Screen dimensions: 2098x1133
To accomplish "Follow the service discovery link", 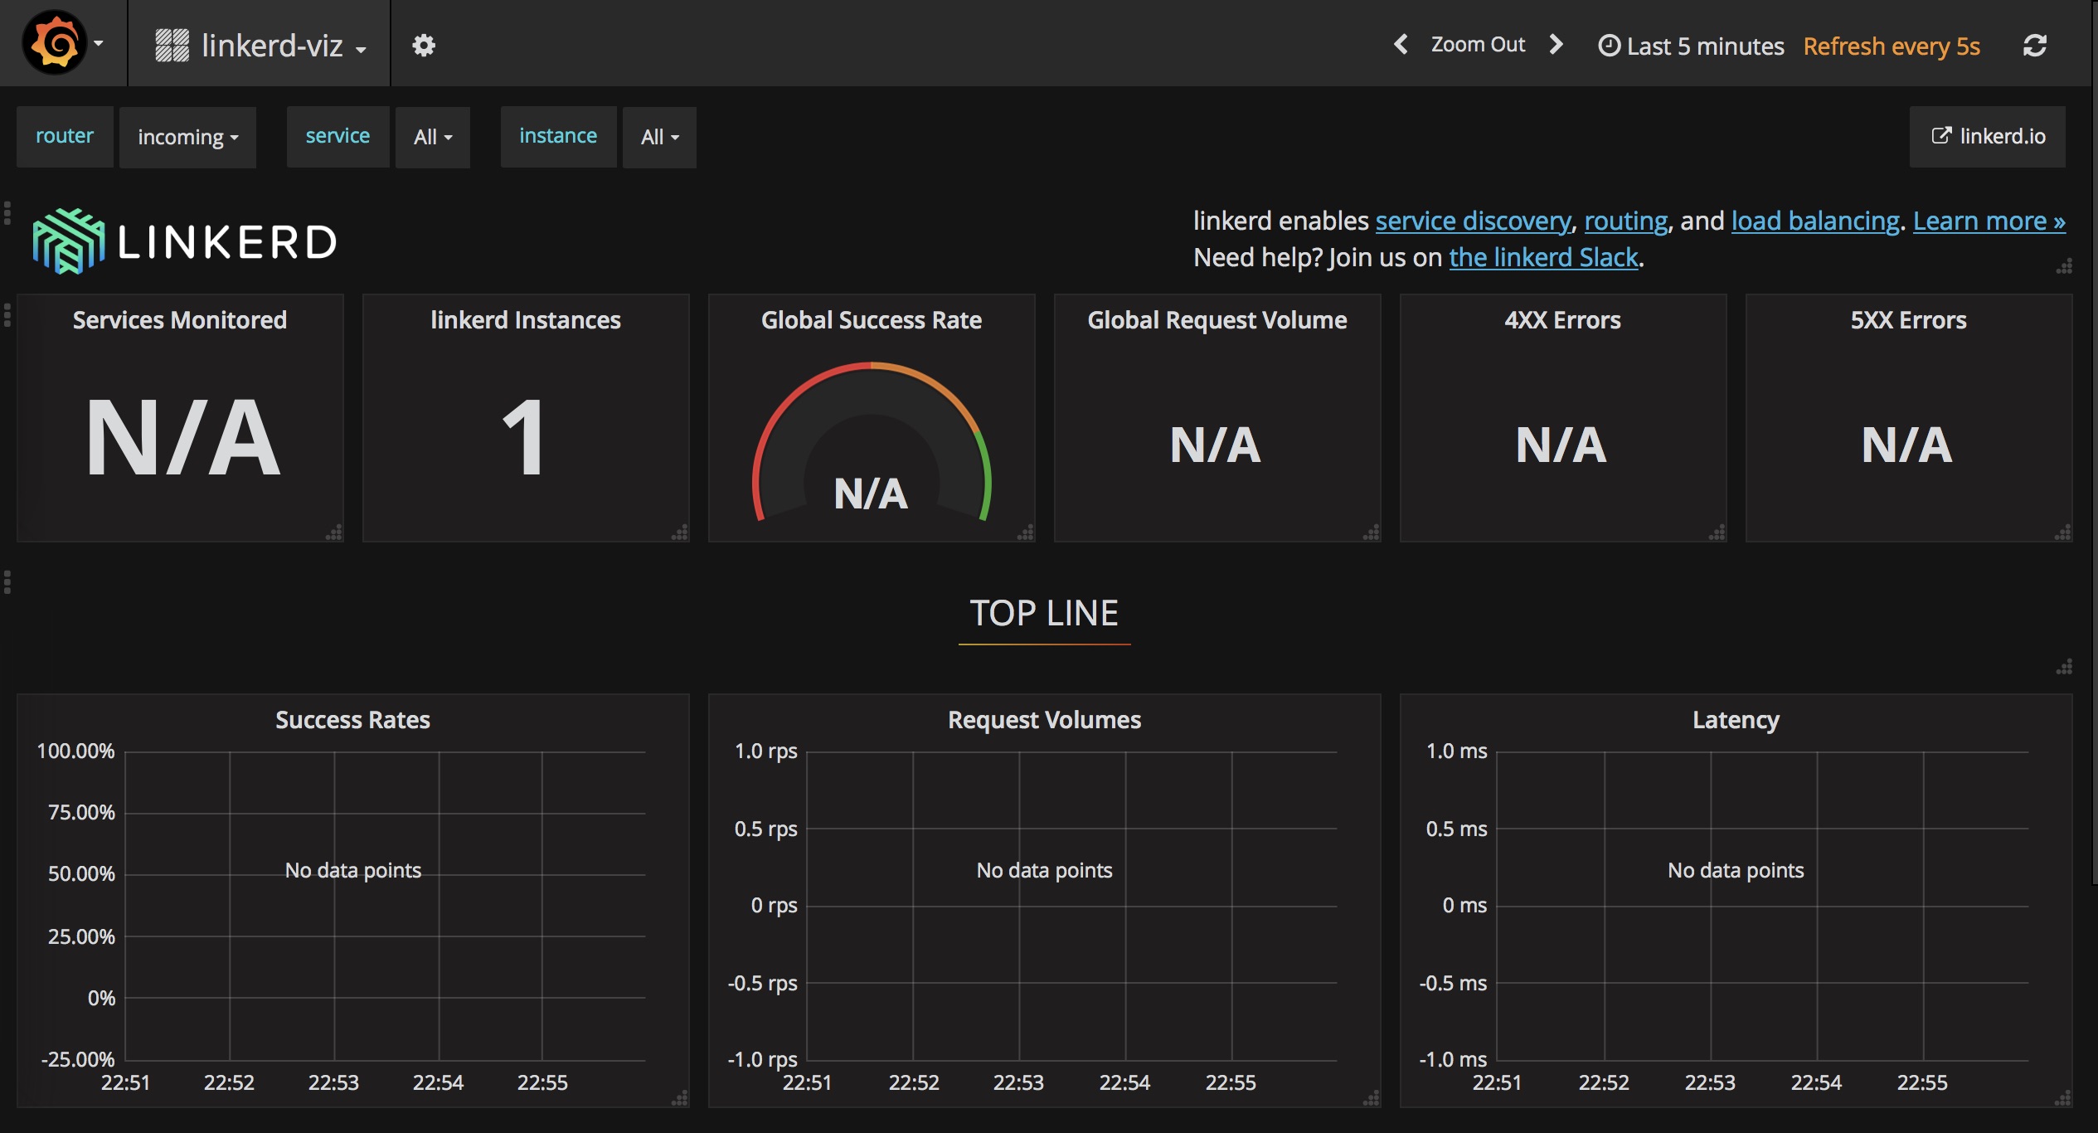I will tap(1473, 221).
